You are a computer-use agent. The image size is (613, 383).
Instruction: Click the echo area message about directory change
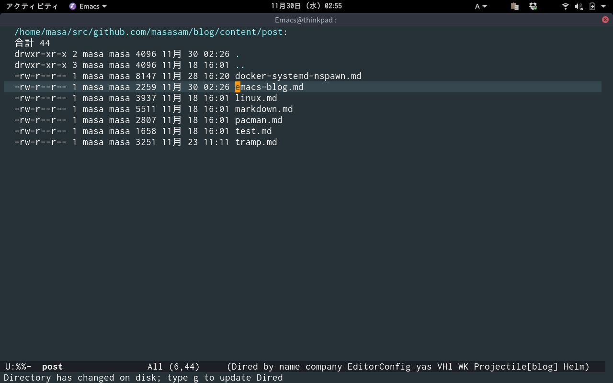(143, 378)
